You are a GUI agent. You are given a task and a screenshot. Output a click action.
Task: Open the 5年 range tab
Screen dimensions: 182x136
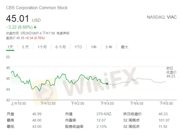109,47
